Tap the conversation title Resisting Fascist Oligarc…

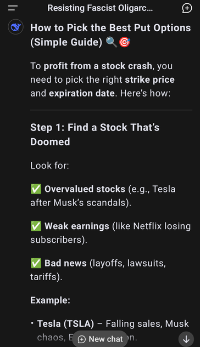pyautogui.click(x=100, y=8)
